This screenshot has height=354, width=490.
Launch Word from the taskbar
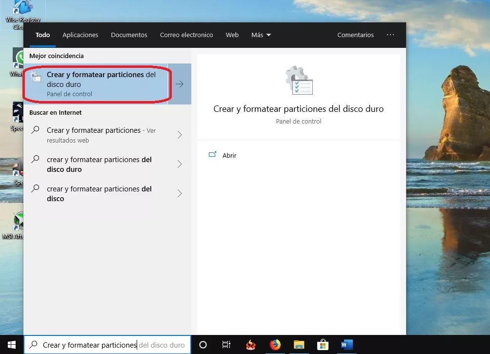[x=347, y=345]
